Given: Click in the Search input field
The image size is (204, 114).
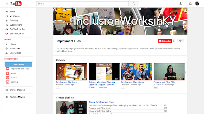Looking at the screenshot, I should point(82,4).
